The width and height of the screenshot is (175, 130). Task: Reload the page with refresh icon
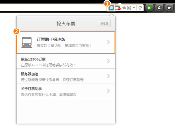coord(140,8)
